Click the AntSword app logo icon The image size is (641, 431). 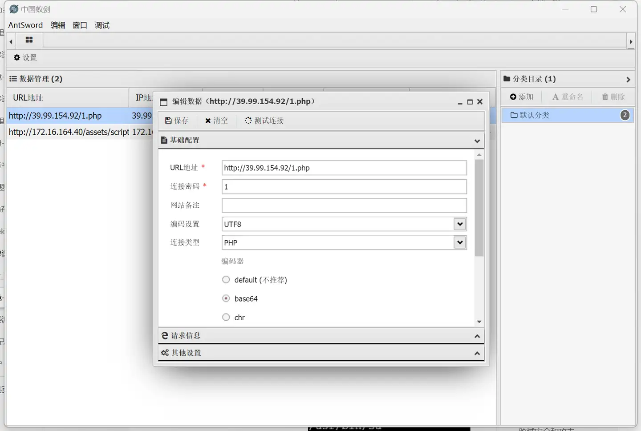[x=14, y=9]
